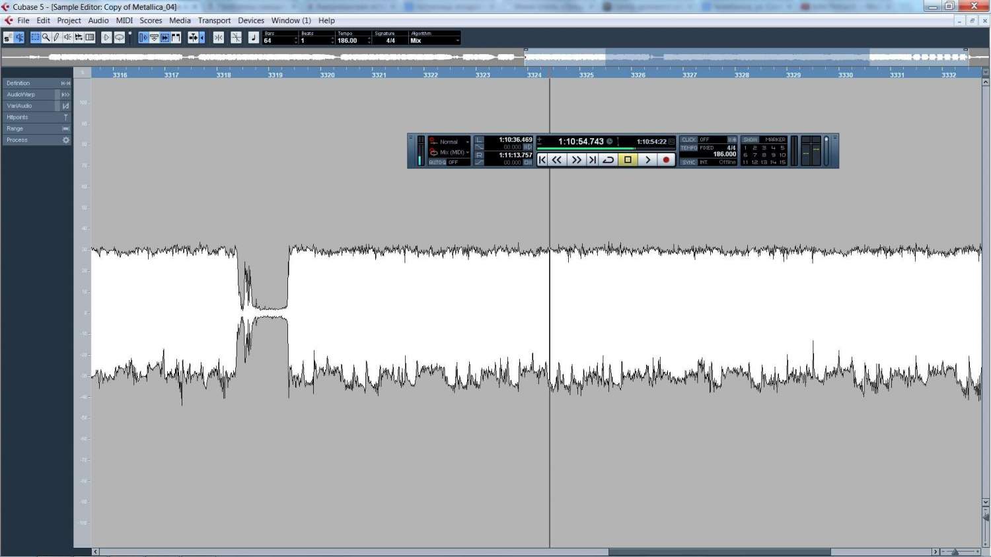Click the Rewind transport button
Screen dimensions: 991x557
(x=558, y=160)
